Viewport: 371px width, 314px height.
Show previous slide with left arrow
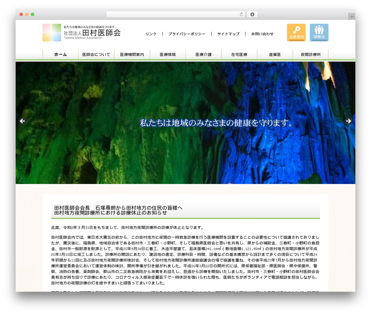click(x=22, y=121)
